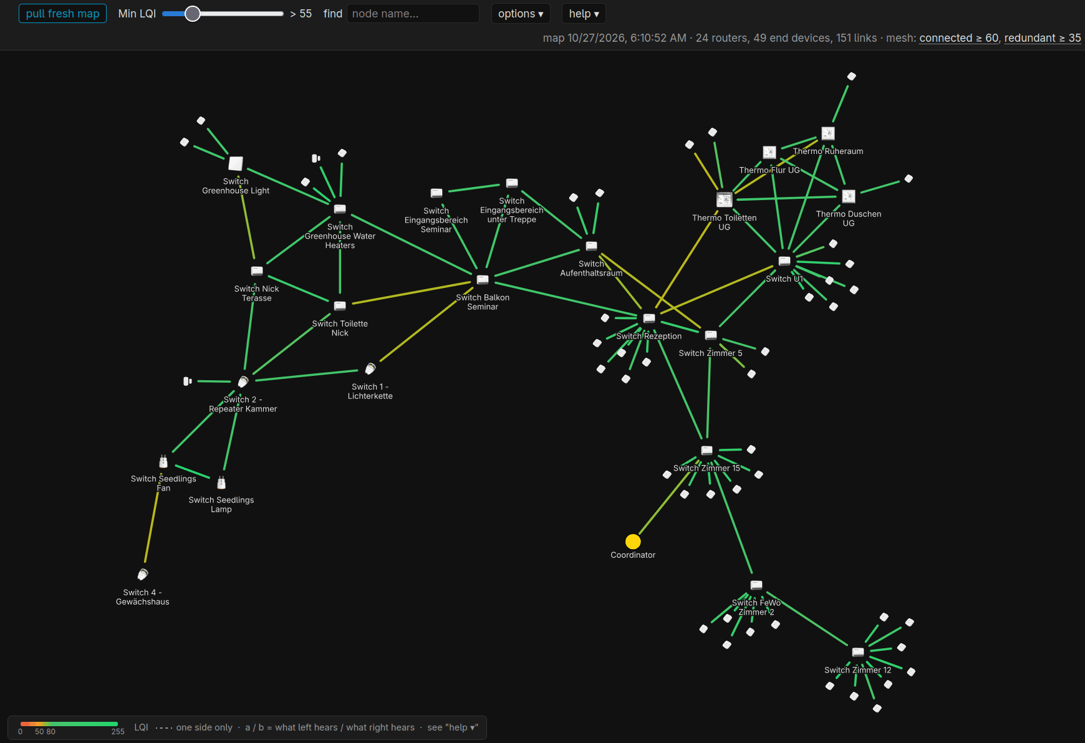Select the Switch FeWo Zimmer 2 node icon
The height and width of the screenshot is (743, 1085).
[756, 585]
